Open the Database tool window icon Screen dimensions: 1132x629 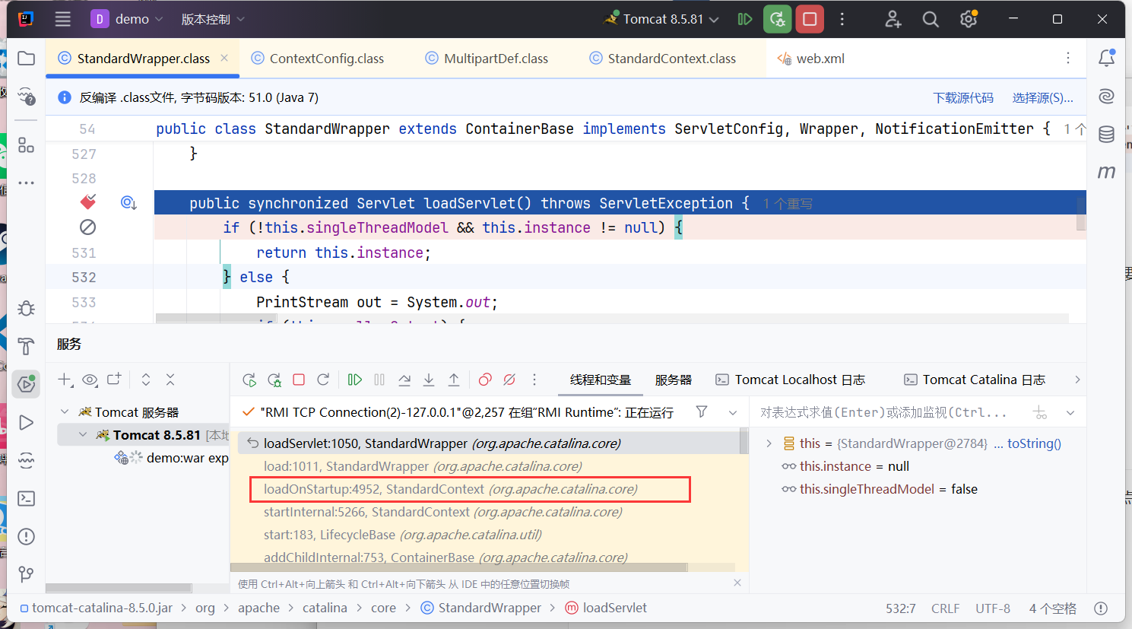click(1106, 135)
